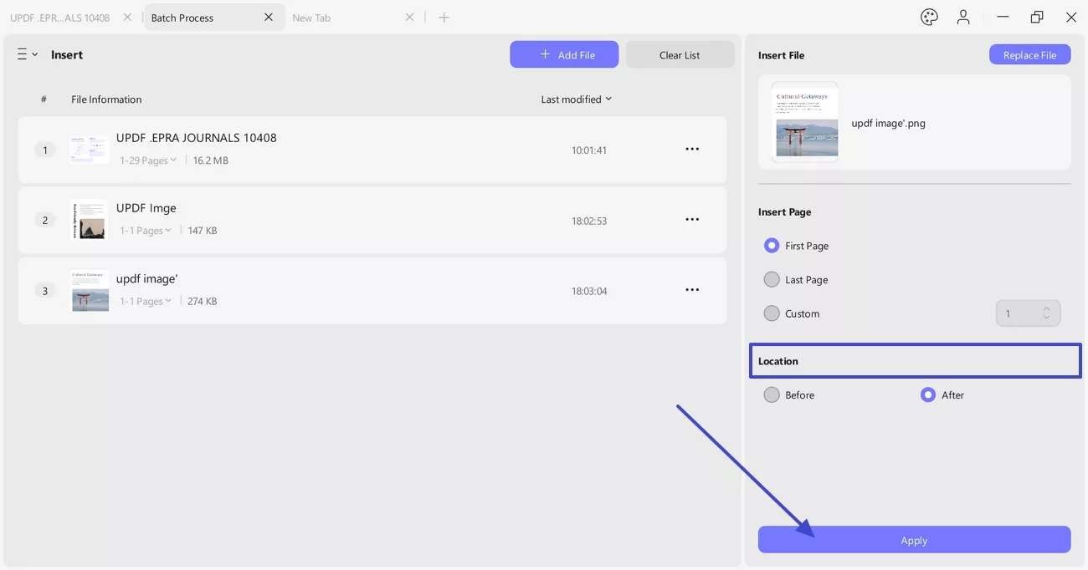Viewport: 1088px width, 570px height.
Task: Expand page range of UPDF .EPRA JOURNALS
Action: tap(148, 160)
